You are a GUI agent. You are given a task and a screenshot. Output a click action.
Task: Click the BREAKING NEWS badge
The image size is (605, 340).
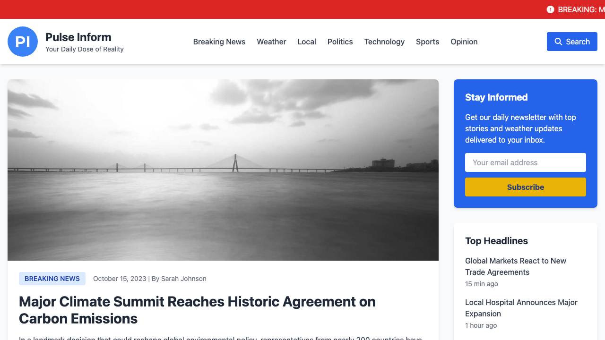52,279
